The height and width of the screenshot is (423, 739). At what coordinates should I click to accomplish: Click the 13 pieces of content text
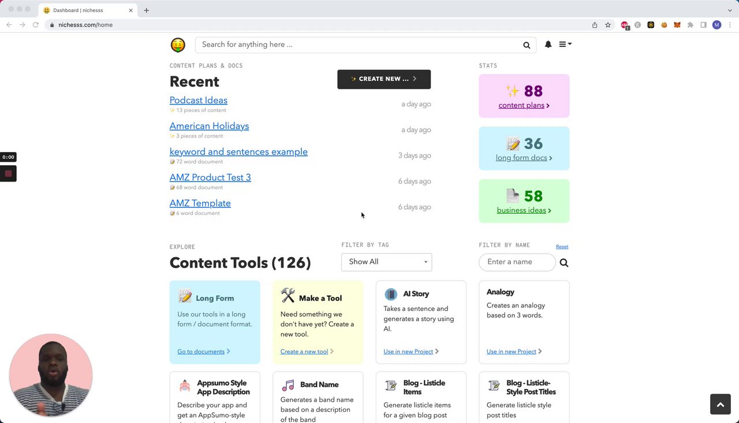(201, 110)
